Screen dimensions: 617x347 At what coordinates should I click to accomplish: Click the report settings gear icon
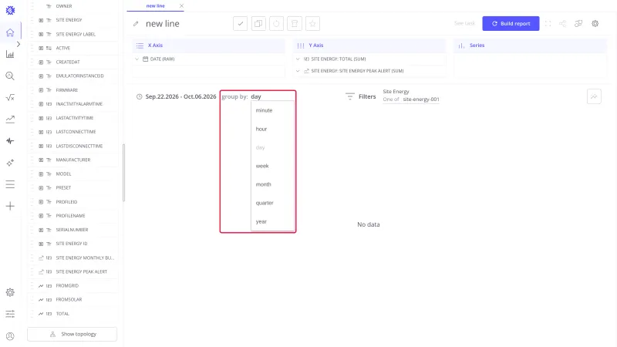point(595,24)
